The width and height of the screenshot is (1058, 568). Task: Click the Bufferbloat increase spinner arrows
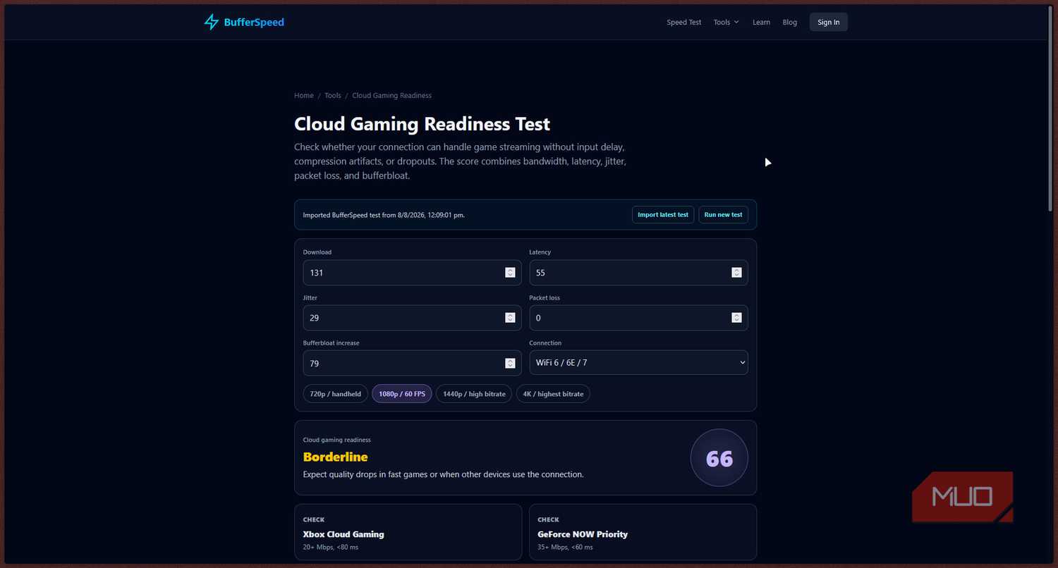coord(510,364)
